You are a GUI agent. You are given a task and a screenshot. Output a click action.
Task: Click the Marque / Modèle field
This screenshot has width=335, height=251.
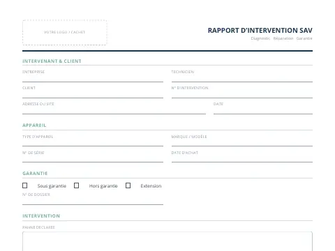click(242, 143)
